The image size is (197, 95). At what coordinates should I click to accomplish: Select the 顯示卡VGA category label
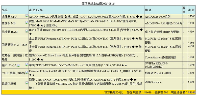click(9, 66)
